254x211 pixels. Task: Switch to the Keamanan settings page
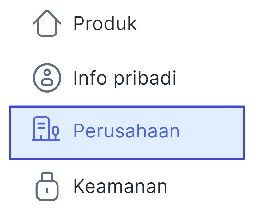(127, 186)
